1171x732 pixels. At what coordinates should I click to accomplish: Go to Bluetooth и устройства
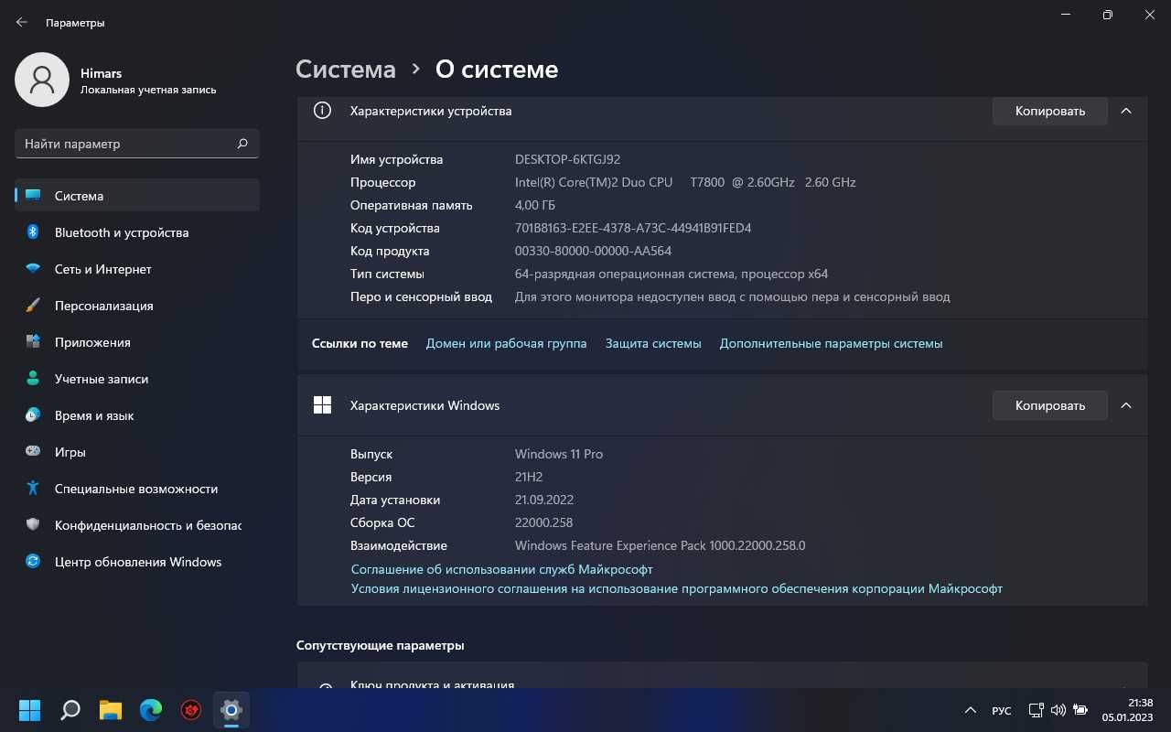tap(137, 232)
